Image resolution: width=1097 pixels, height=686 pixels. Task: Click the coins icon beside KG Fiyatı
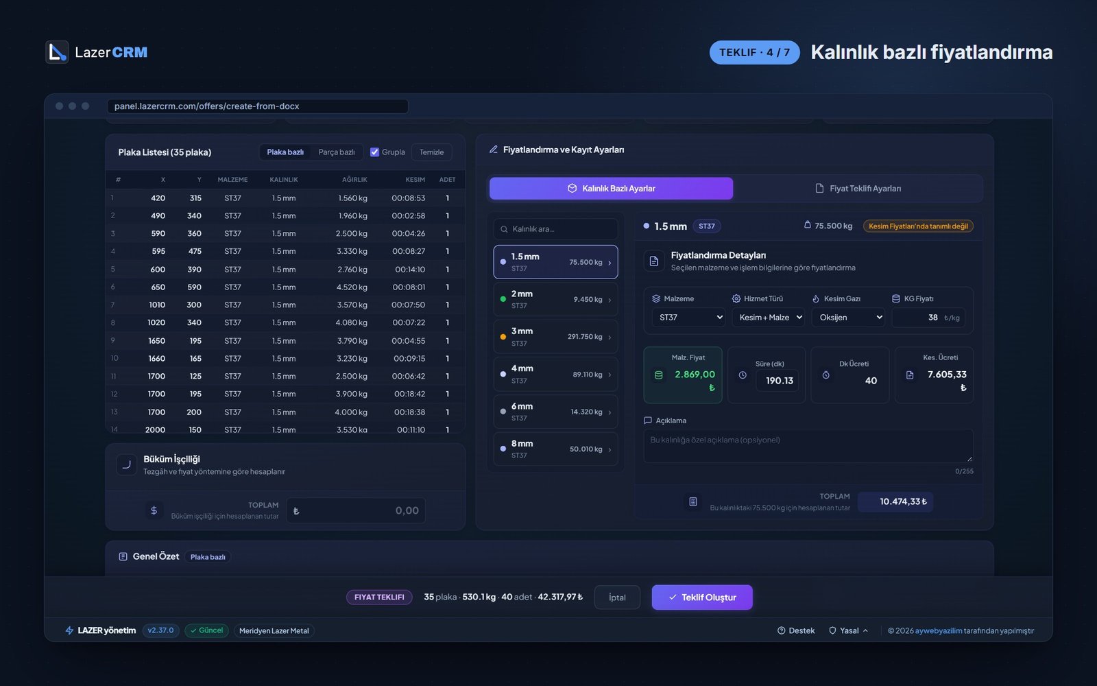[x=896, y=298]
